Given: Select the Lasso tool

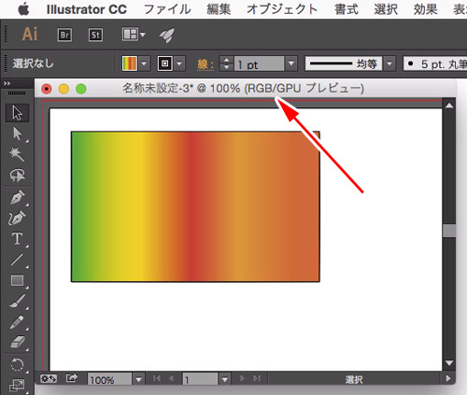Looking at the screenshot, I should pos(17,176).
